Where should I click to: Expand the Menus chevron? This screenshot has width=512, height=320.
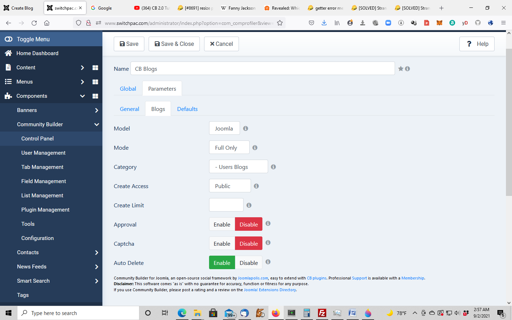(82, 82)
